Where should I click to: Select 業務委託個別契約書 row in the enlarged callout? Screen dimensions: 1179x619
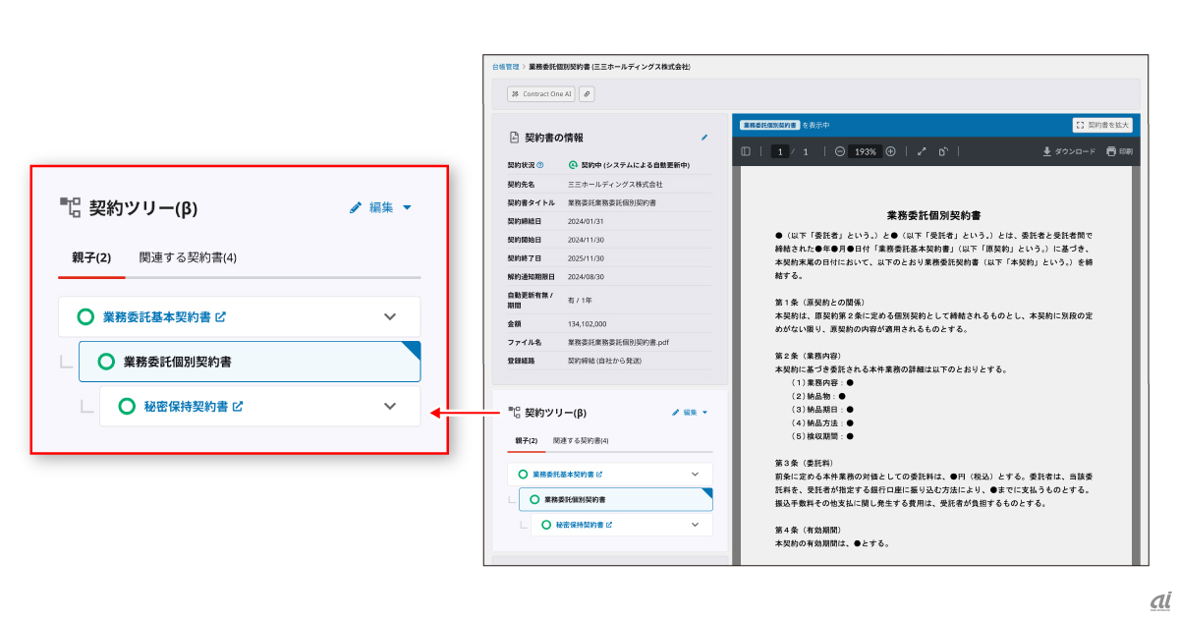point(250,362)
